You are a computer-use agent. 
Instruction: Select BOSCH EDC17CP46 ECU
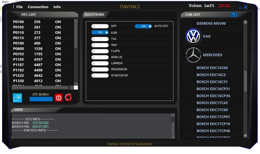pyautogui.click(x=213, y=131)
